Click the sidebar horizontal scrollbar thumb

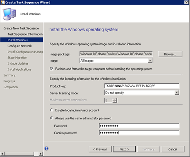point(19,154)
